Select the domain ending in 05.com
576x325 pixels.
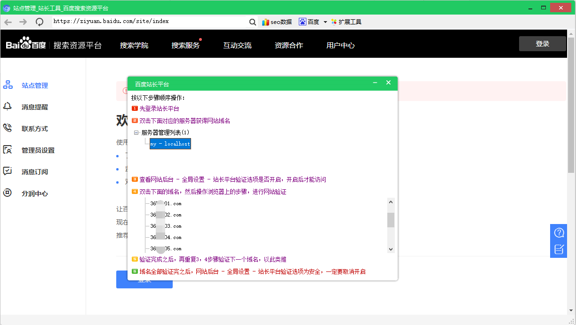tap(166, 249)
